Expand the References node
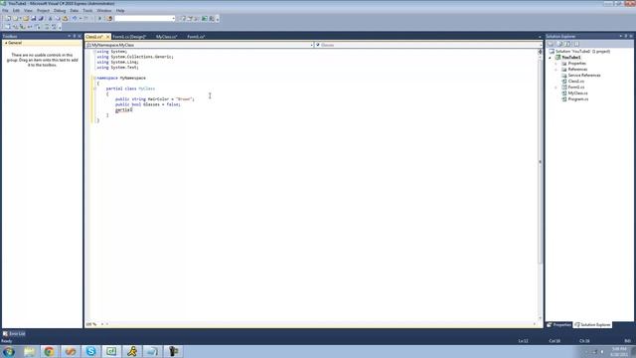 point(556,70)
